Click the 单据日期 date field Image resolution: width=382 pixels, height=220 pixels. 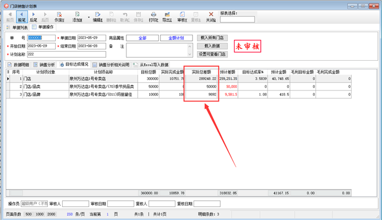[x=92, y=38]
